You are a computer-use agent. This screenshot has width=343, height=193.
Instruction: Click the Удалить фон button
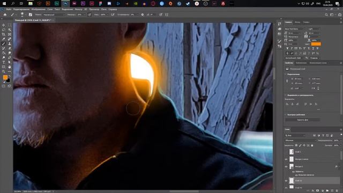click(302, 120)
